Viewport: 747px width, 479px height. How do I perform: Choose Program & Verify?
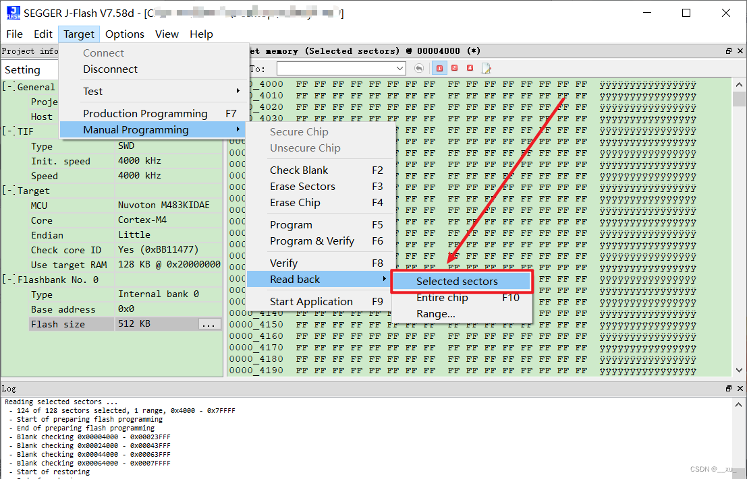coord(319,241)
